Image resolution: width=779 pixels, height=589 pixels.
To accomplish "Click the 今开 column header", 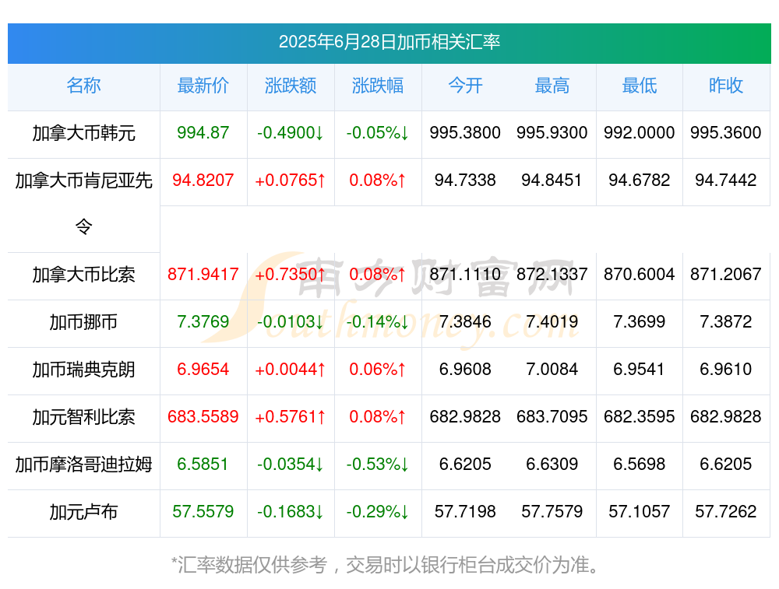I will tap(465, 86).
